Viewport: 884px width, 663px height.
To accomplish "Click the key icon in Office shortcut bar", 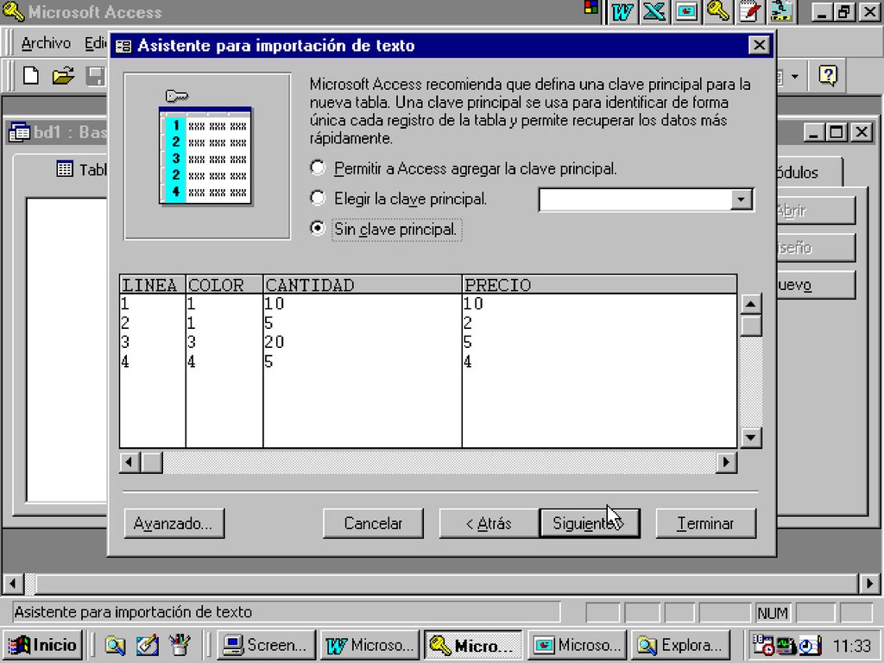I will pos(718,12).
